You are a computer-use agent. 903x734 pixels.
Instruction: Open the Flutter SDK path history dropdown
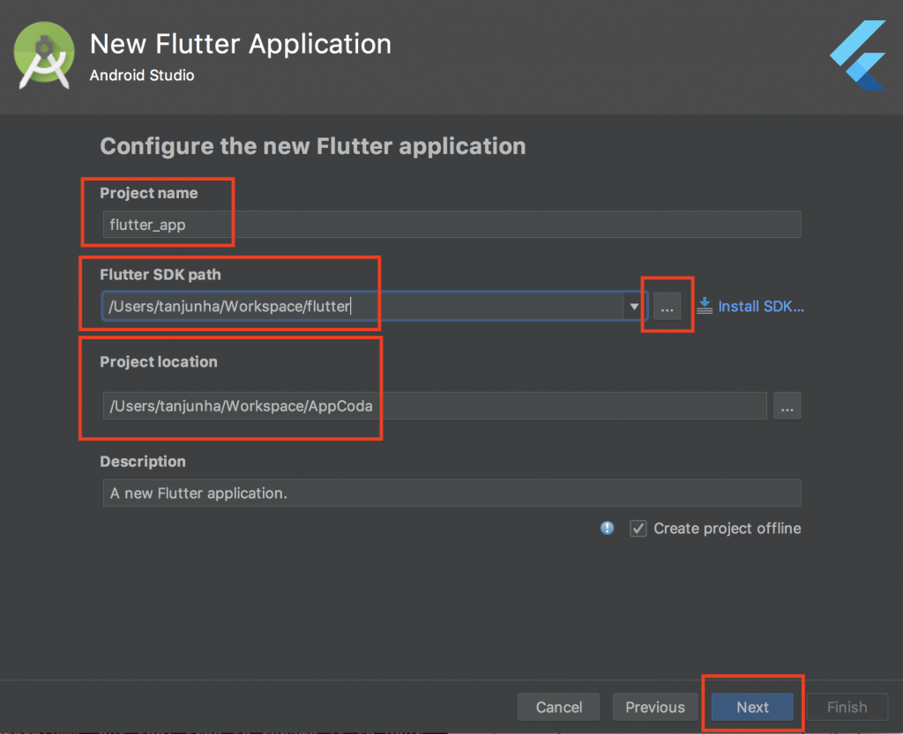click(x=635, y=306)
